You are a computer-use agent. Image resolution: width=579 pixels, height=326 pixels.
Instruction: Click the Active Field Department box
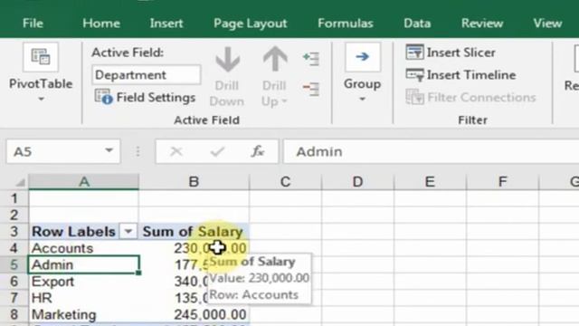pos(147,75)
